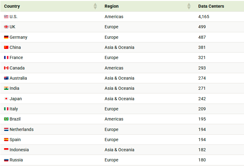Click the Brazil flag icon
The image size is (244, 166).
(x=6, y=119)
